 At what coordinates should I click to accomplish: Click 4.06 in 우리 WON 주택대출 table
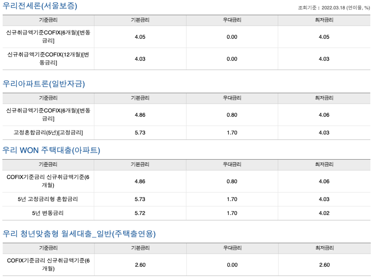click(x=324, y=181)
